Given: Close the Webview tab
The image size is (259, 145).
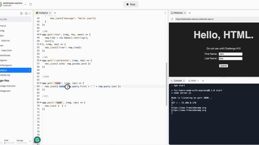Looking at the screenshot, I should coord(185,13).
